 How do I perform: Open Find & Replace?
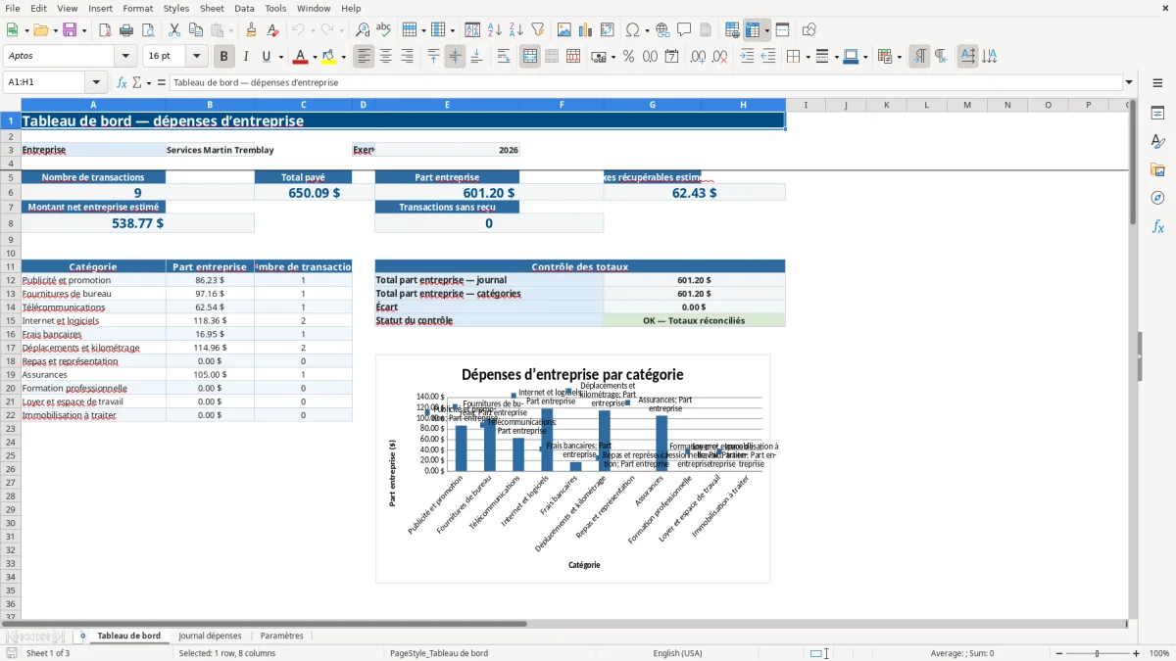pos(363,30)
